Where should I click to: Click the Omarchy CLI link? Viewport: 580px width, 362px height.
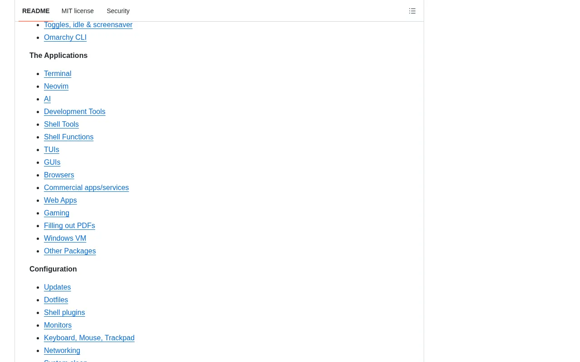coord(65,38)
